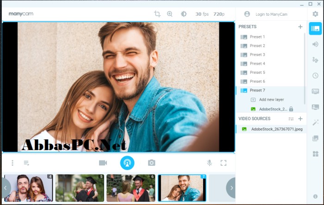Select preset thumbnail number 7
The image size is (324, 205).
click(182, 188)
